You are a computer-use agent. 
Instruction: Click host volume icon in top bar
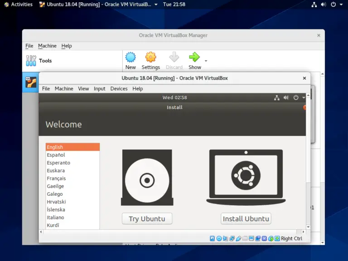tap(324, 5)
